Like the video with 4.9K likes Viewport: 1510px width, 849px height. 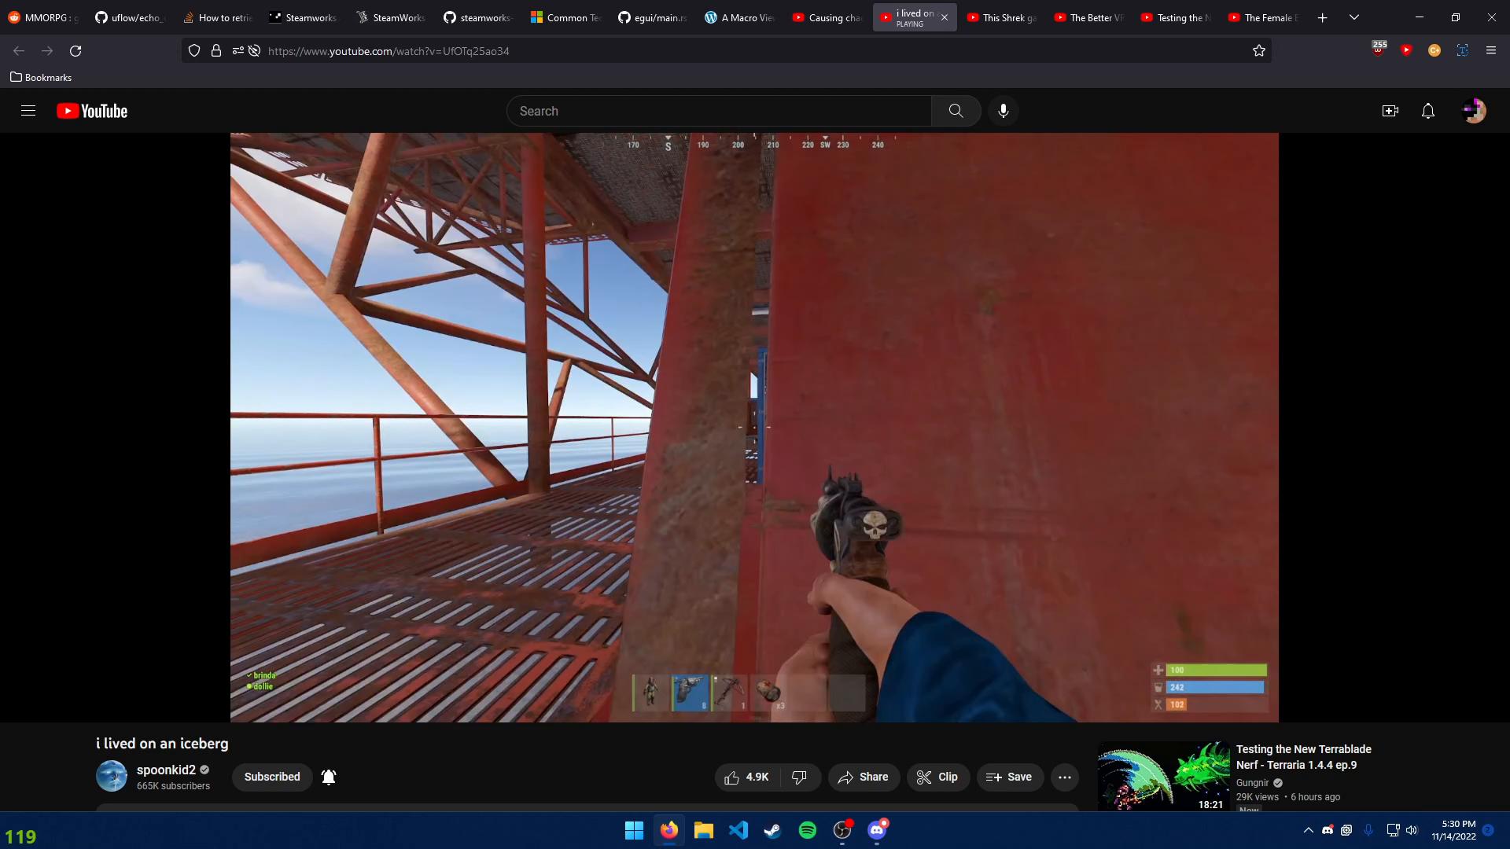[746, 777]
